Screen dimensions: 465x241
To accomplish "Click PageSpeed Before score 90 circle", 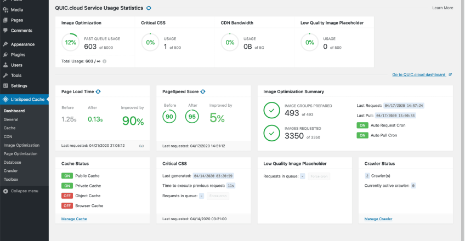I will coord(169,117).
